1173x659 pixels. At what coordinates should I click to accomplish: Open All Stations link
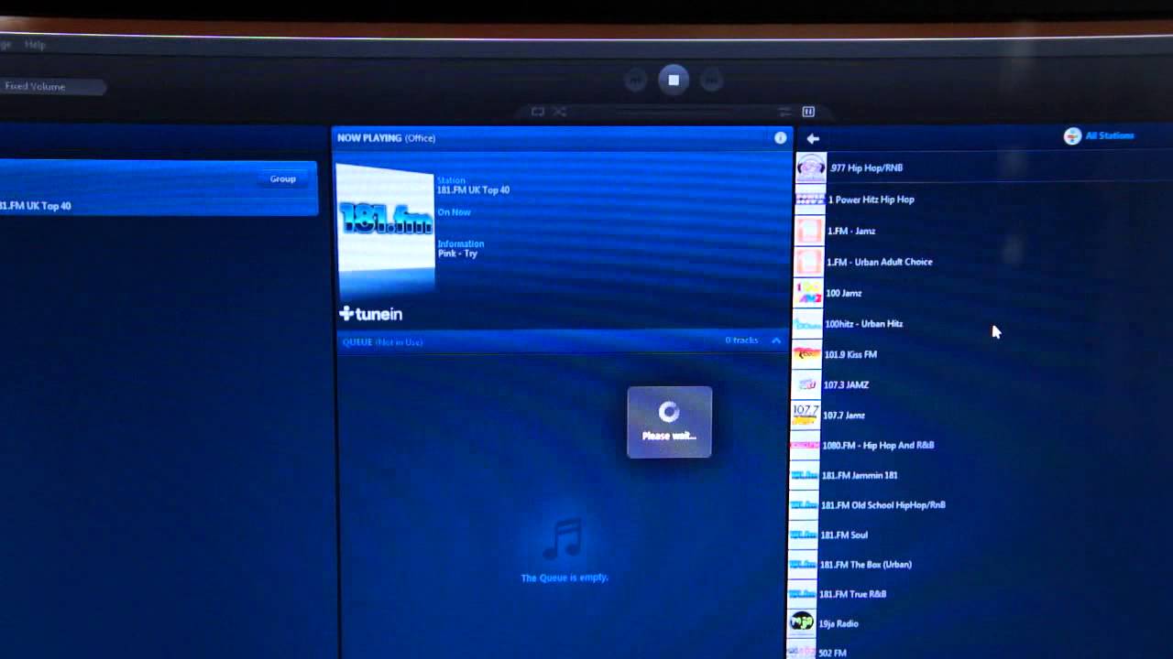tap(1099, 135)
